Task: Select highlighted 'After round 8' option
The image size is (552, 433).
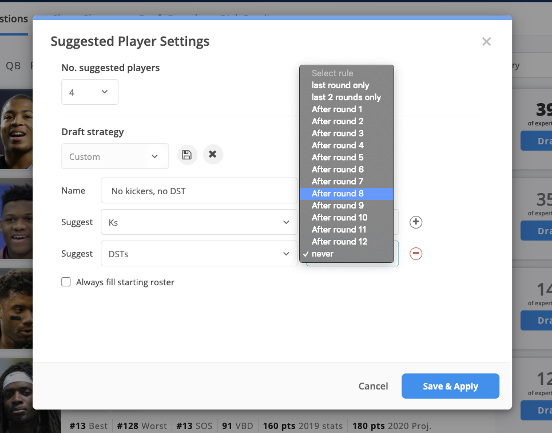Action: 347,194
